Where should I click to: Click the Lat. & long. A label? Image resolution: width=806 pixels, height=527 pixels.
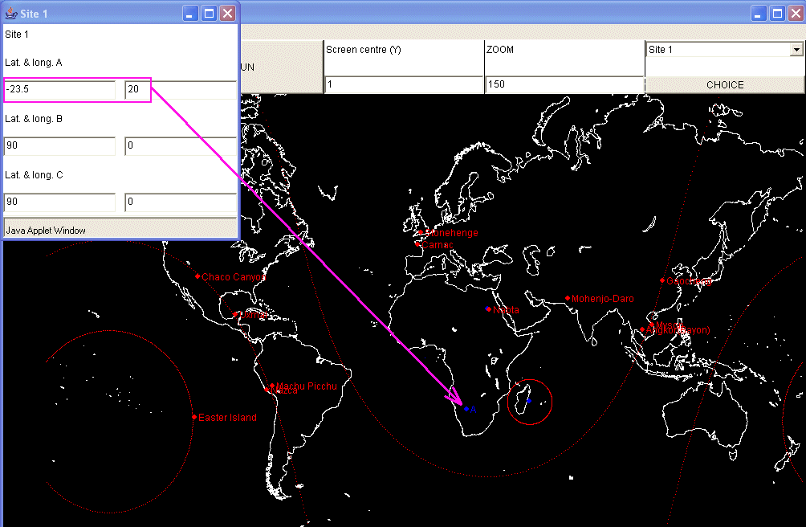(34, 63)
